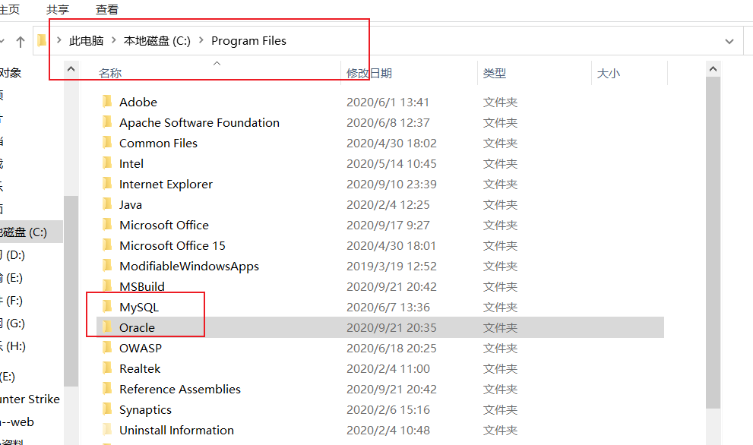Select the 'nter Strike' navigation pane item

30,399
